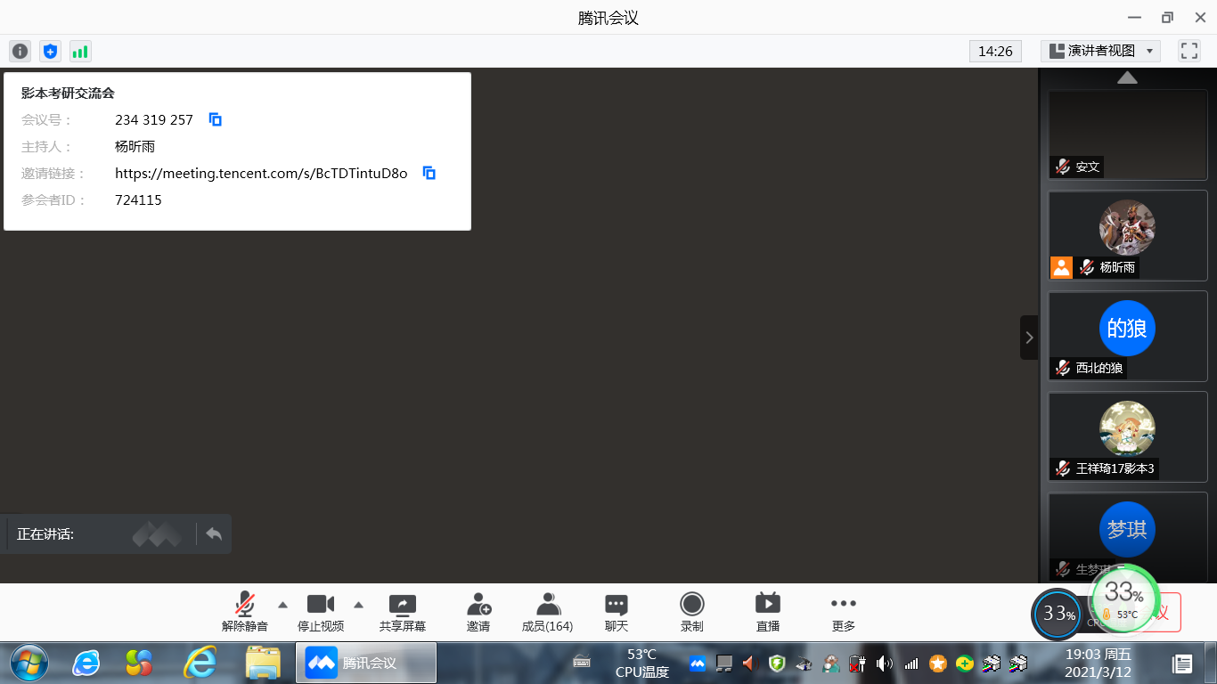
Task: Start 录制 recording
Action: pos(692,613)
